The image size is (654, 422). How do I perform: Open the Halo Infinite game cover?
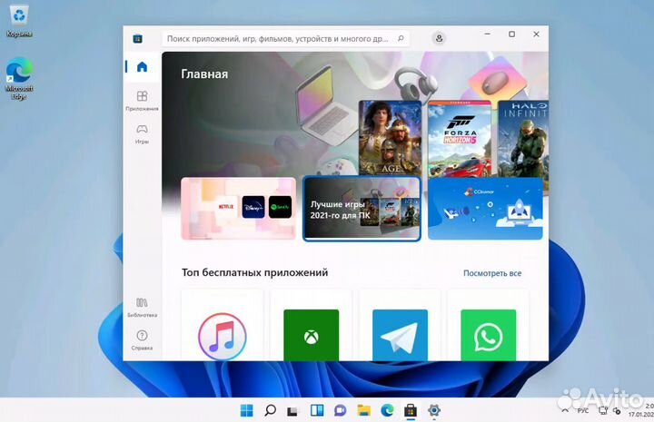pyautogui.click(x=523, y=140)
